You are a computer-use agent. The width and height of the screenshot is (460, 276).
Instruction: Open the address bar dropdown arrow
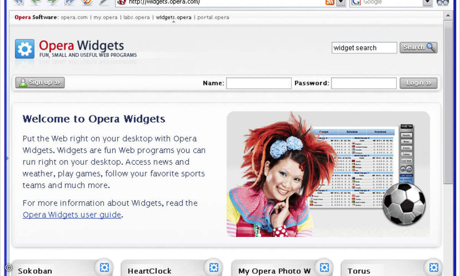pos(340,2)
